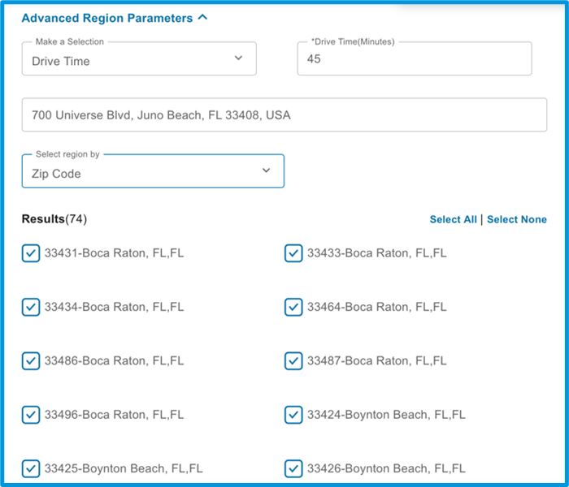Click the chevron icon beside Advanced Region Parameters
This screenshot has width=569, height=487.
[x=202, y=17]
